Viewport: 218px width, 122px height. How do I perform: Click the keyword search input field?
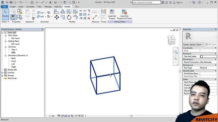(146, 2)
